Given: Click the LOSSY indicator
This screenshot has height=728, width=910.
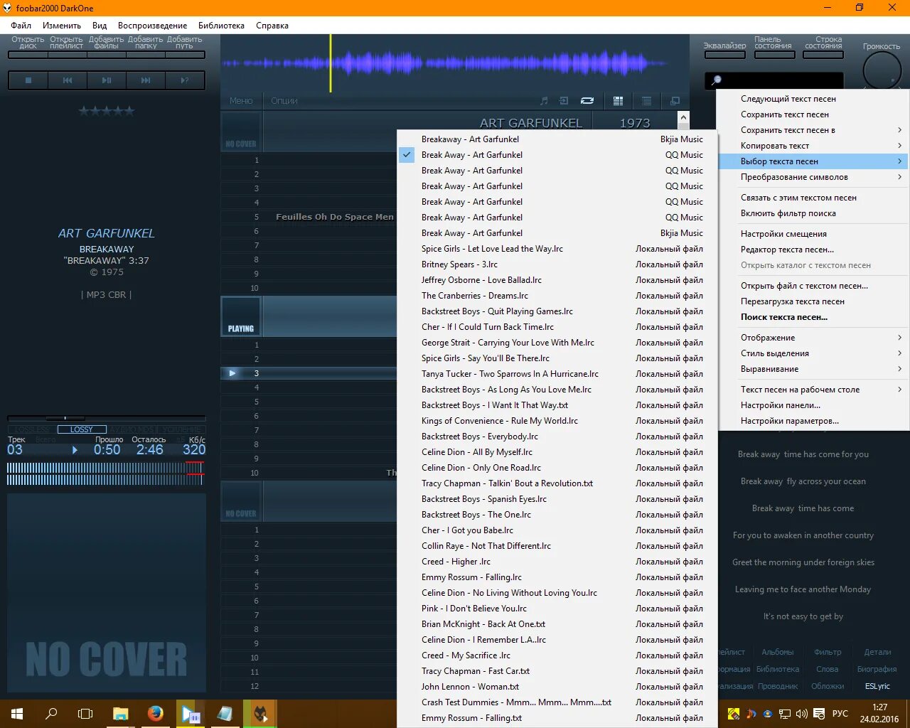Looking at the screenshot, I should 82,429.
